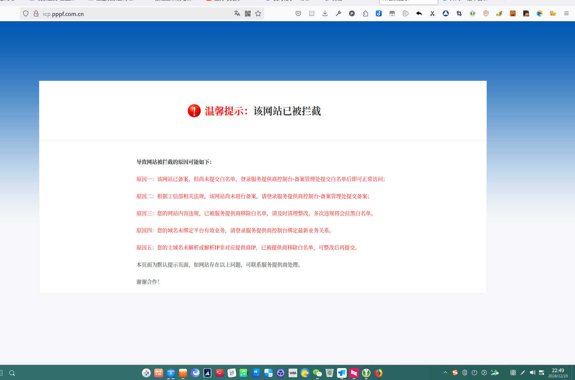Screen dimensions: 575x380
Task: Open the Firefox hamburger application menu
Action: tap(566, 13)
